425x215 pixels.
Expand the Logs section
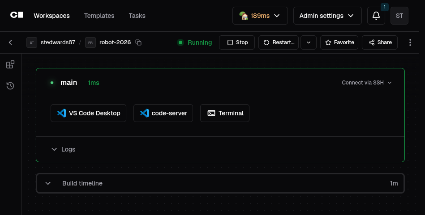pos(64,149)
